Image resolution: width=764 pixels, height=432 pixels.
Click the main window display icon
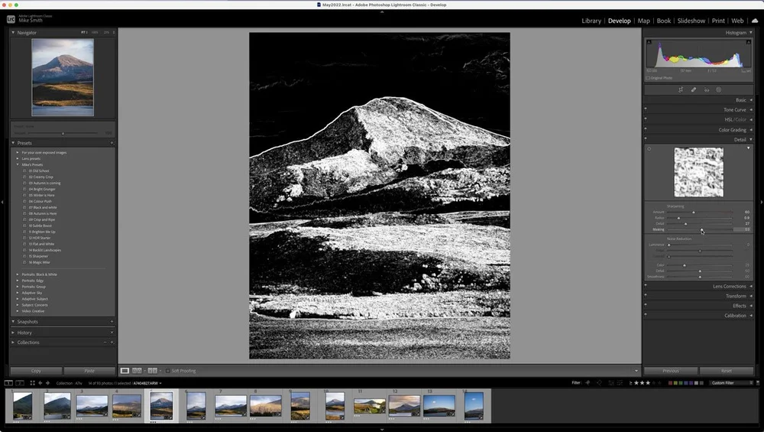[8, 383]
